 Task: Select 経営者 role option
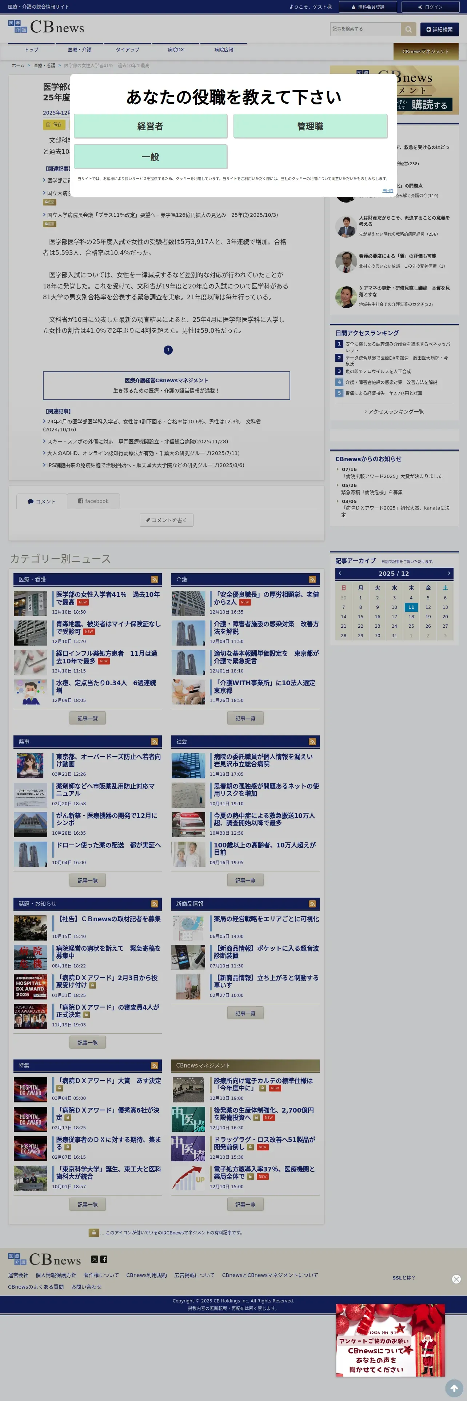(x=151, y=126)
